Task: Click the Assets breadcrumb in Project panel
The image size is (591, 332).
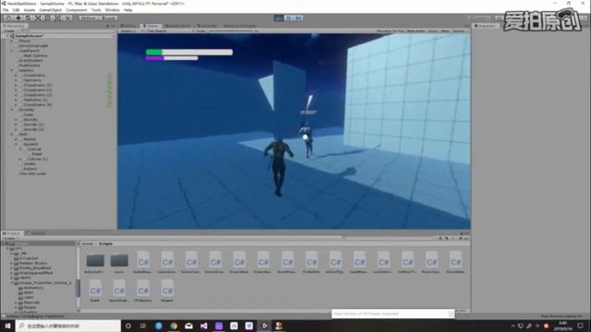Action: 88,243
